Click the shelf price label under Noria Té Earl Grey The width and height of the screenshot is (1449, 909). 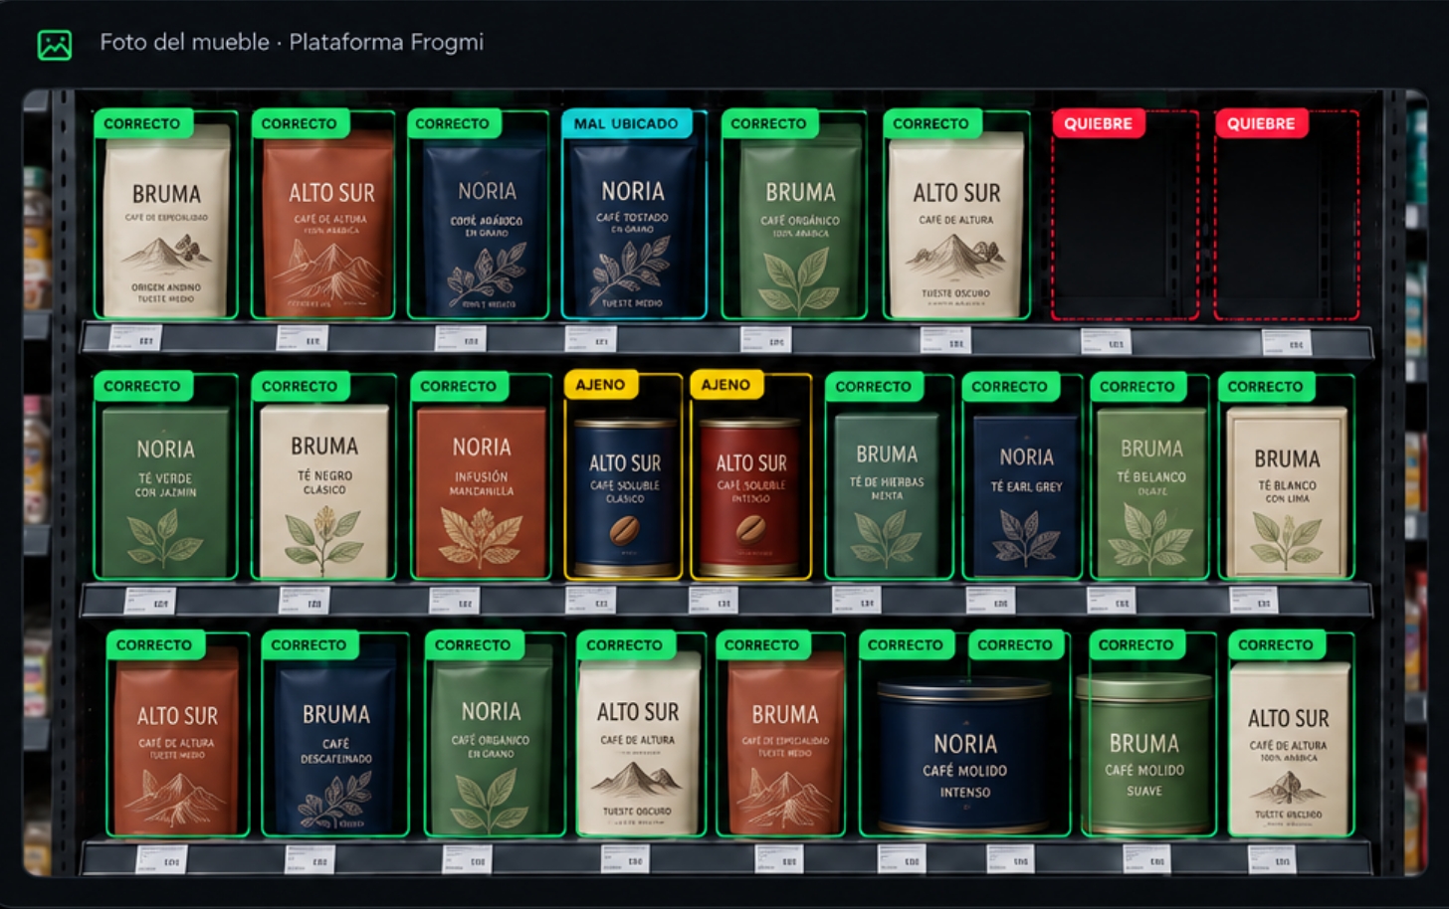(990, 600)
